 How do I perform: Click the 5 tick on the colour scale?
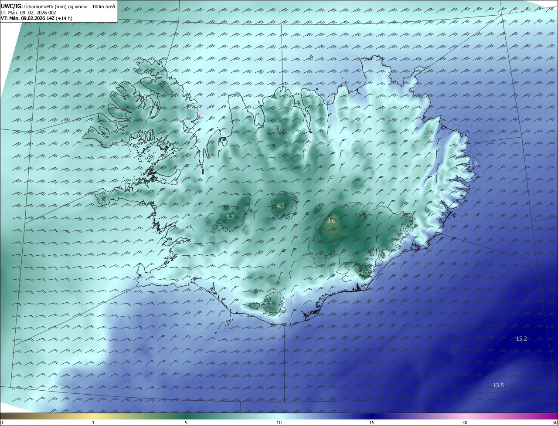pyautogui.click(x=186, y=423)
